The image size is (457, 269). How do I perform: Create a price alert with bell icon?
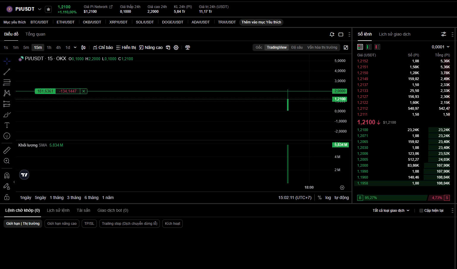point(332,34)
